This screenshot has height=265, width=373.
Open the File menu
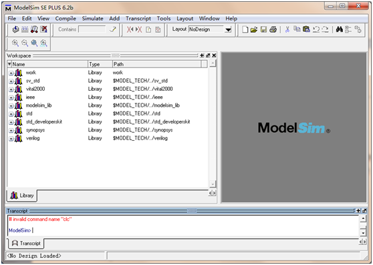tap(11, 19)
